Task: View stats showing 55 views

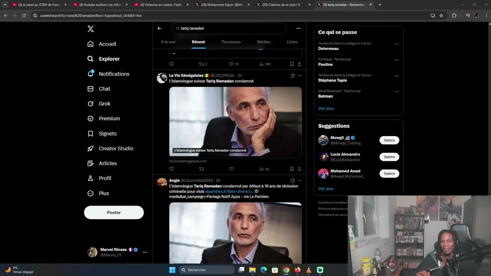Action: click(264, 169)
